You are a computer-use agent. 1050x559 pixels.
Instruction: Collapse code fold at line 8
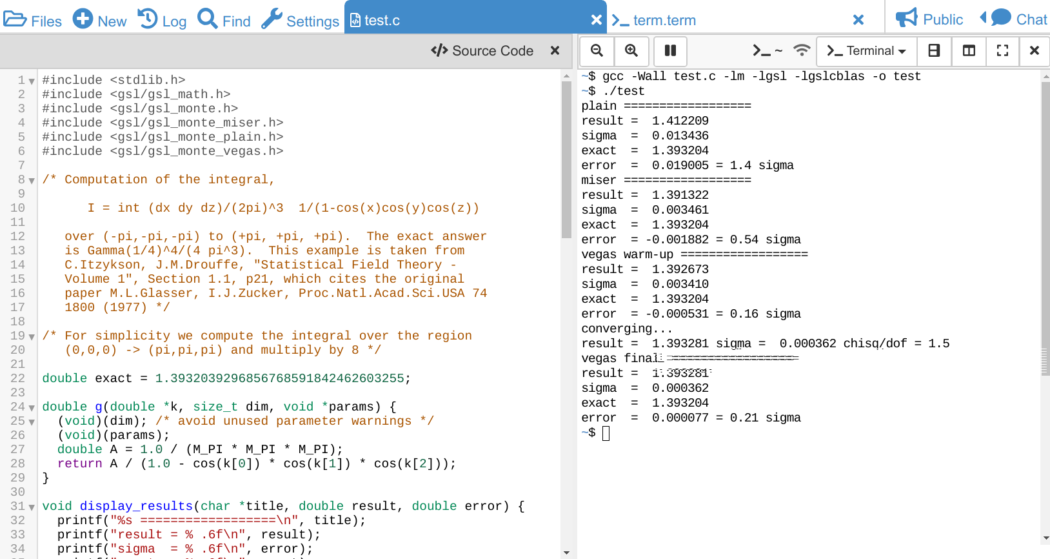point(32,181)
